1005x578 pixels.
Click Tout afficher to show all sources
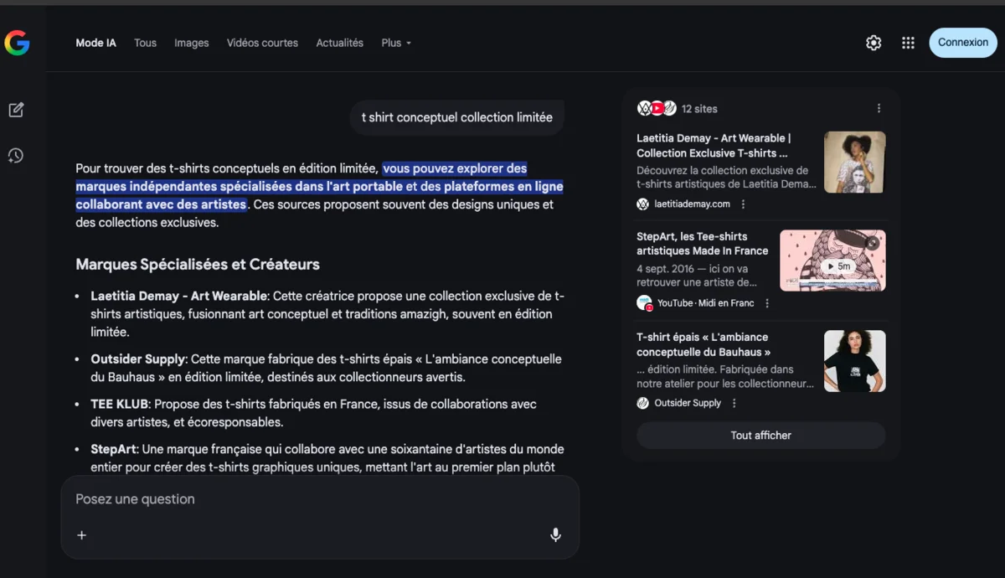coord(760,435)
